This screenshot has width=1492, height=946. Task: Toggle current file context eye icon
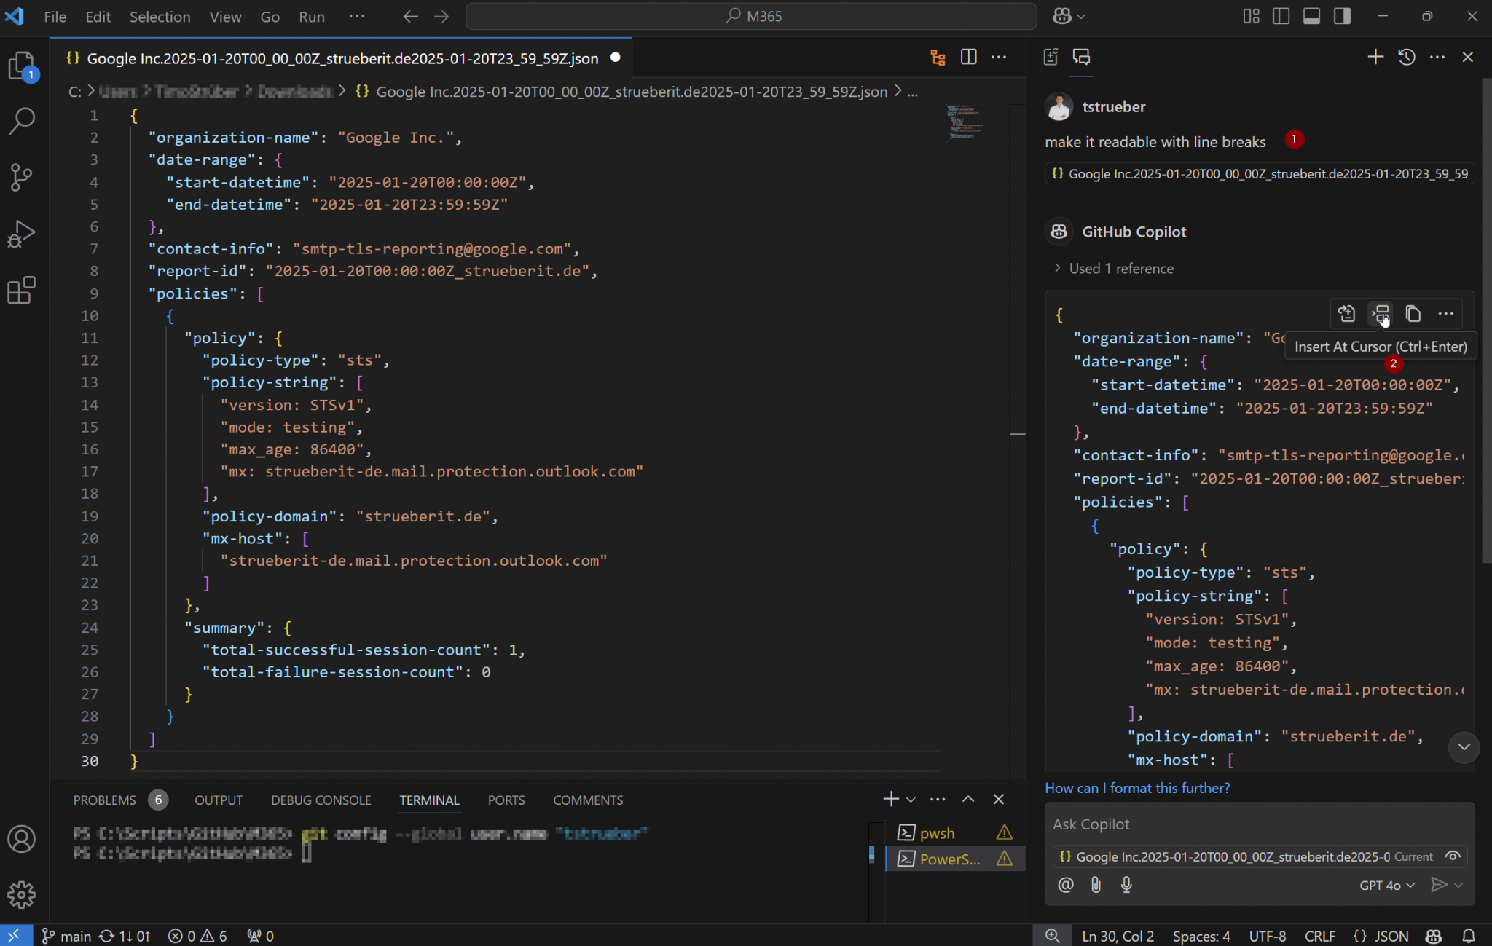click(x=1453, y=856)
